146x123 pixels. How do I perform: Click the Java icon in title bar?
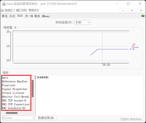(x=4, y=4)
